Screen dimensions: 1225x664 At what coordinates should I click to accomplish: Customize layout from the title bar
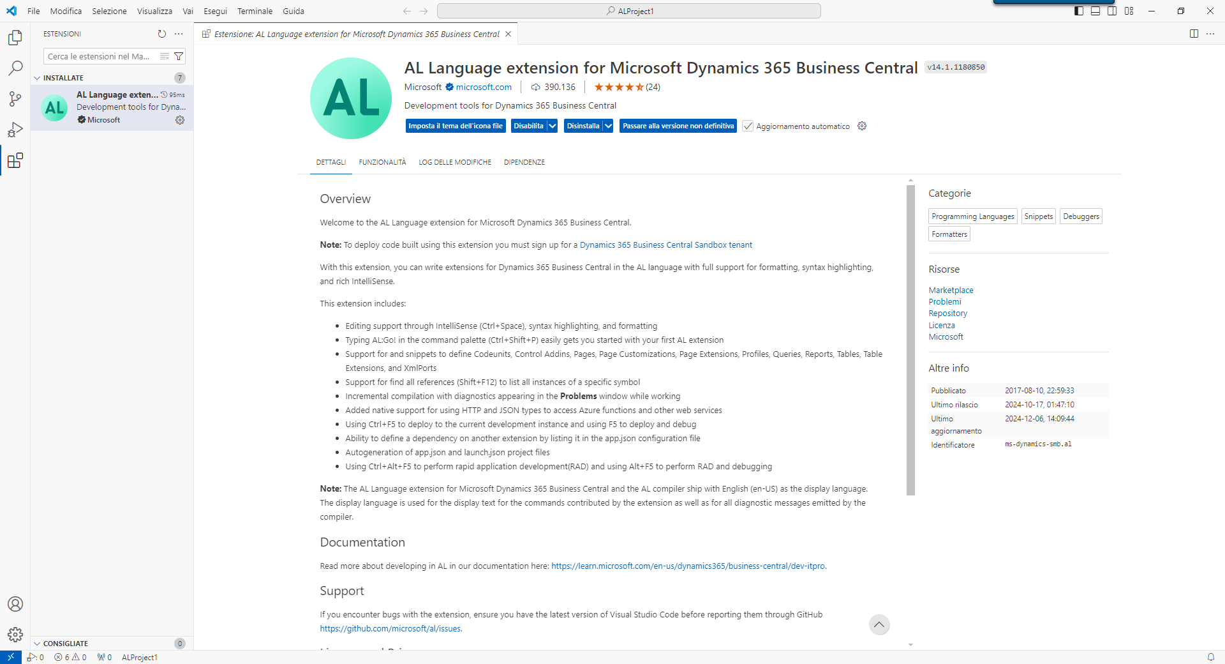(1129, 11)
